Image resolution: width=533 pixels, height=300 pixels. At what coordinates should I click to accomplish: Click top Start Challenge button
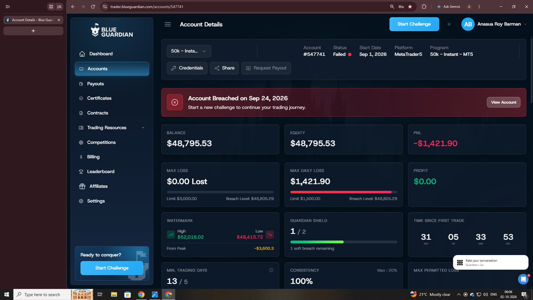pyautogui.click(x=414, y=24)
